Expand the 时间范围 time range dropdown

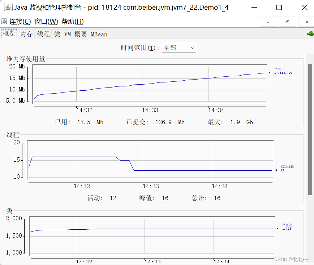tap(179, 48)
